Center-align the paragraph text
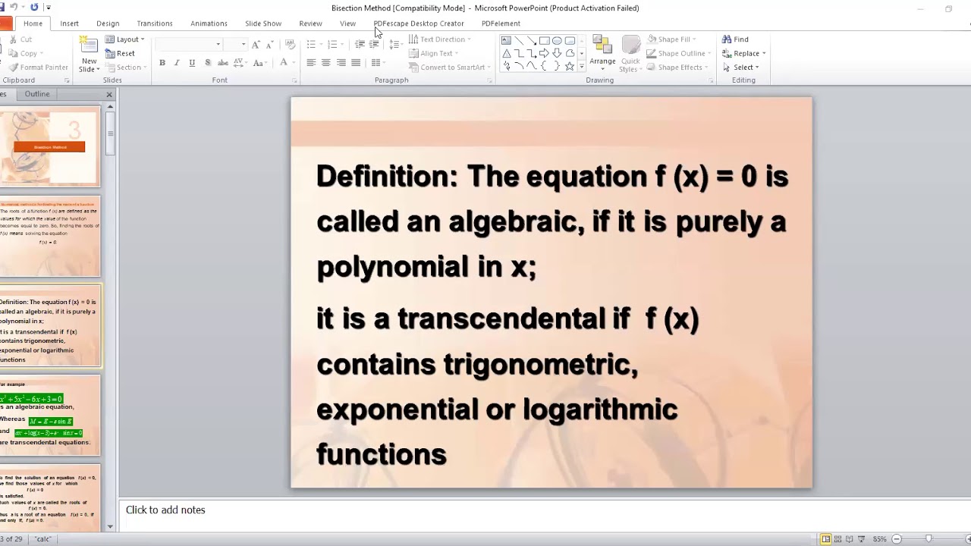 point(326,63)
